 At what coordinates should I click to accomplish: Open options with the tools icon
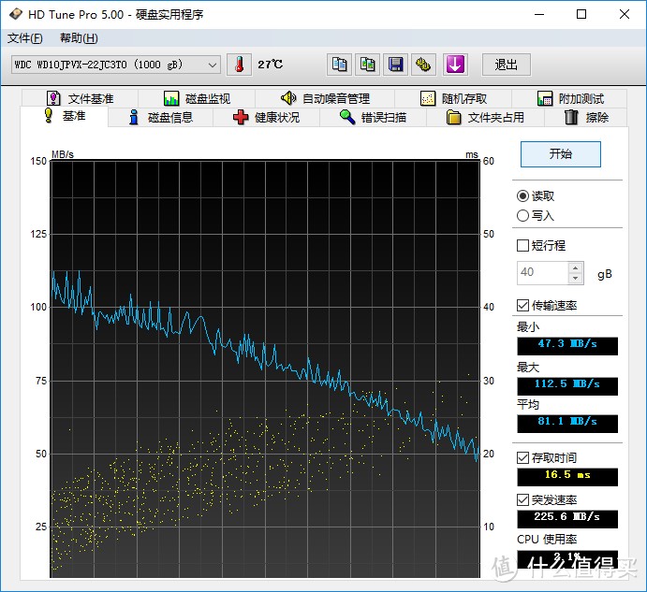tap(423, 65)
